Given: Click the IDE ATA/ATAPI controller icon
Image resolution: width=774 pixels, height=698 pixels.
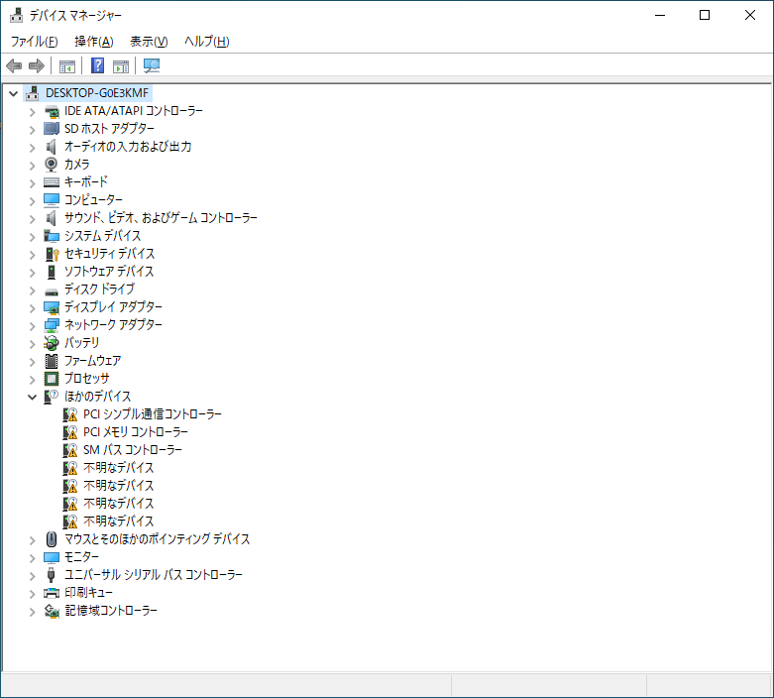Looking at the screenshot, I should [52, 112].
